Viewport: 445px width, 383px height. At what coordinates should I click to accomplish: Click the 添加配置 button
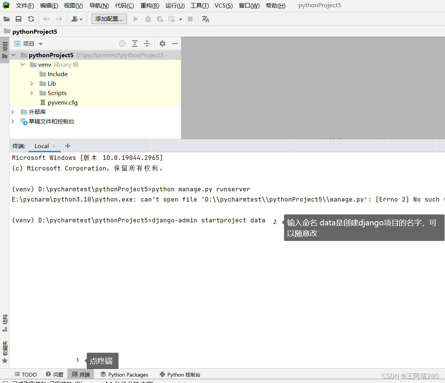coord(109,18)
